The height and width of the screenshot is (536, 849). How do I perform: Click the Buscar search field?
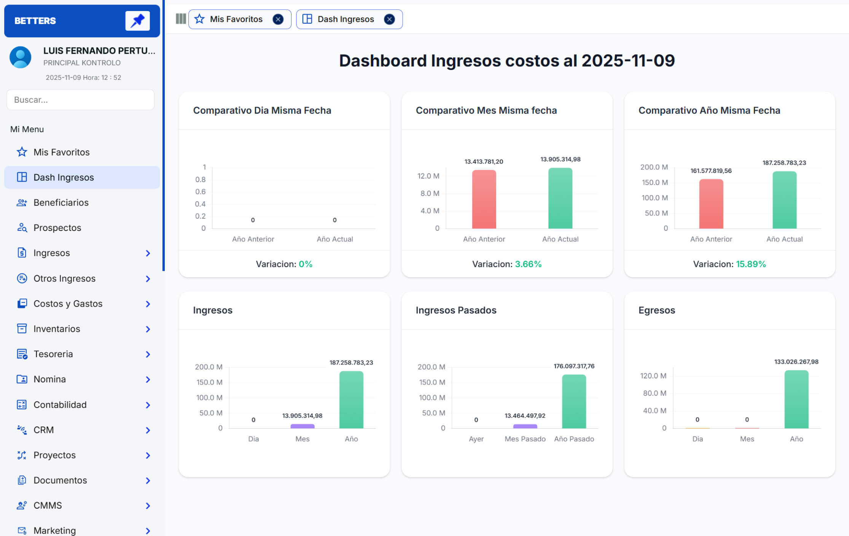point(80,100)
